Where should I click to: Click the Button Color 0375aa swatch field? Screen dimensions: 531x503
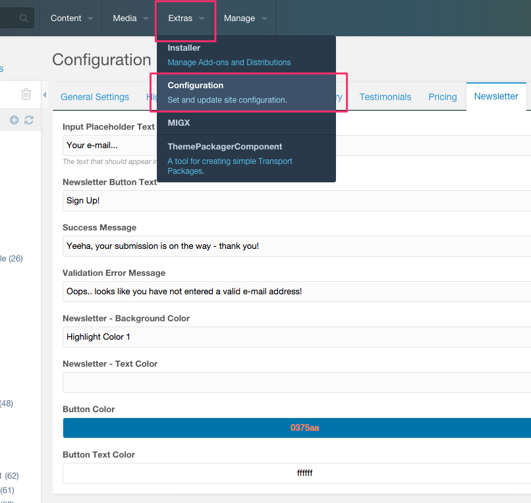[298, 428]
